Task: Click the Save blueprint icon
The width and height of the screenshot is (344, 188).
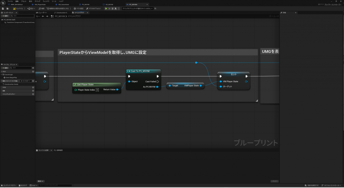Action: (x=3, y=8)
